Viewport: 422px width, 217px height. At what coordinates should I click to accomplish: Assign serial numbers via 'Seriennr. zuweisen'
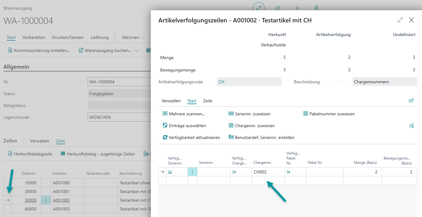pos(251,114)
